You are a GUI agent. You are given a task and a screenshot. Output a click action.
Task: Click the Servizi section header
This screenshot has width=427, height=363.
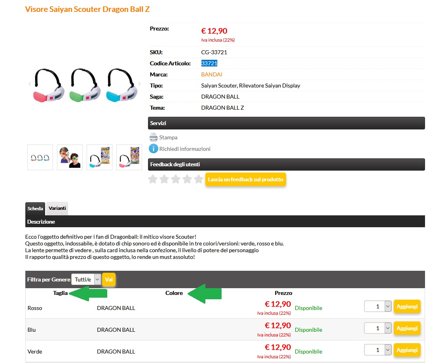pos(287,123)
